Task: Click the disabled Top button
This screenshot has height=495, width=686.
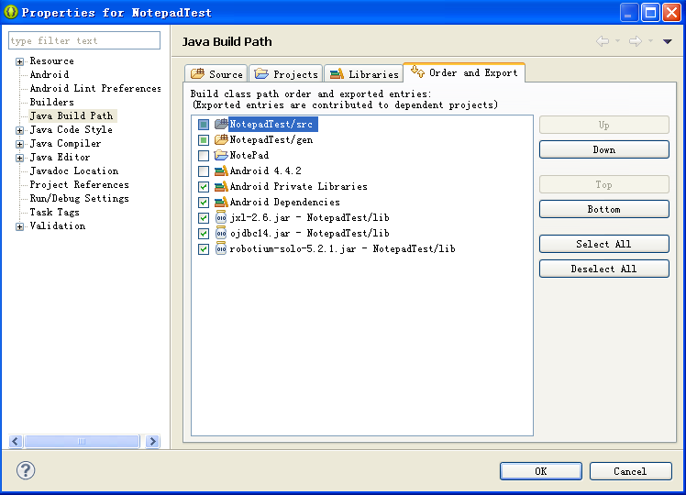Action: 603,184
